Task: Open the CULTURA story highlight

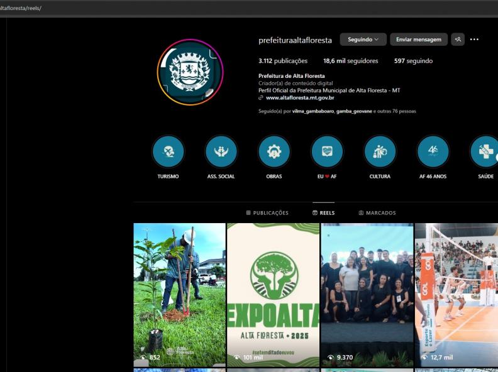Action: pos(380,151)
